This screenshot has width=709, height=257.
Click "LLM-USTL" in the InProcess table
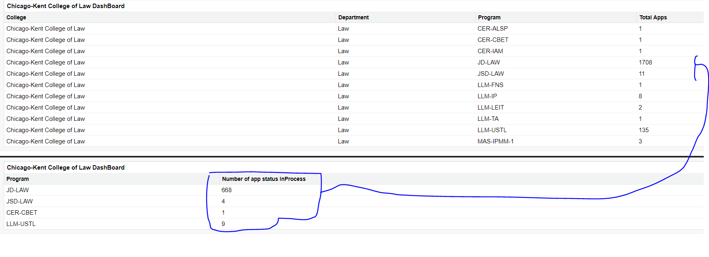[21, 224]
